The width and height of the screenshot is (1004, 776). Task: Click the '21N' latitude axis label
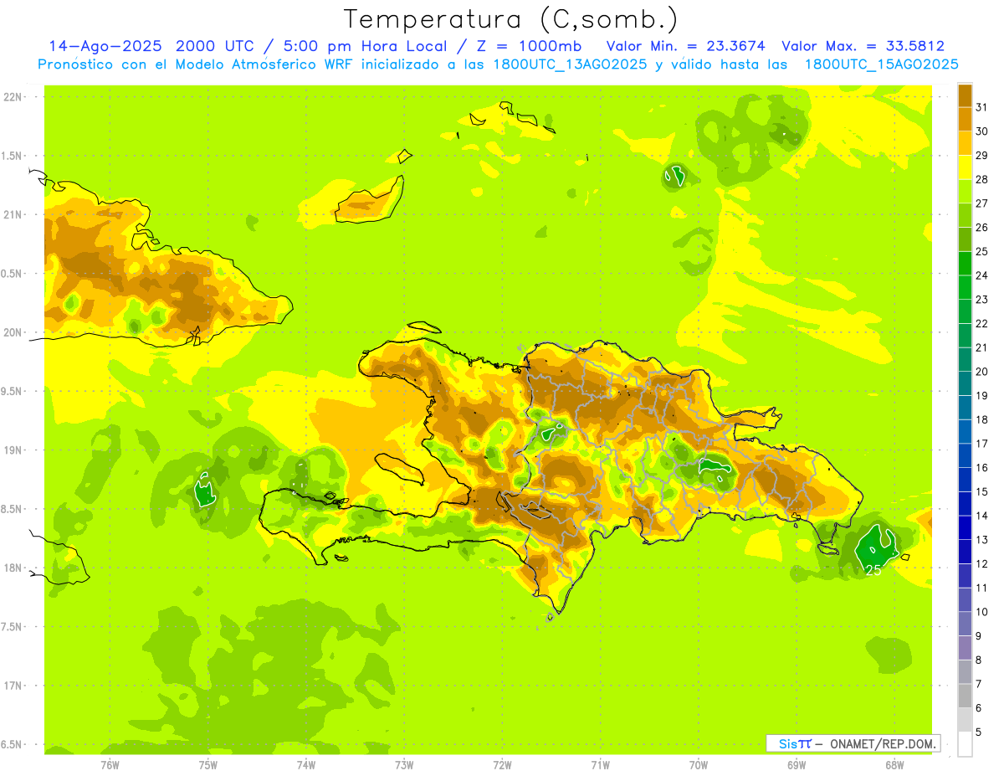(13, 214)
